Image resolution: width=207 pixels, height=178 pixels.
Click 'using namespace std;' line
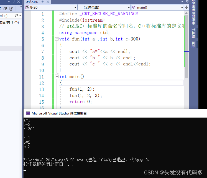click(x=85, y=33)
